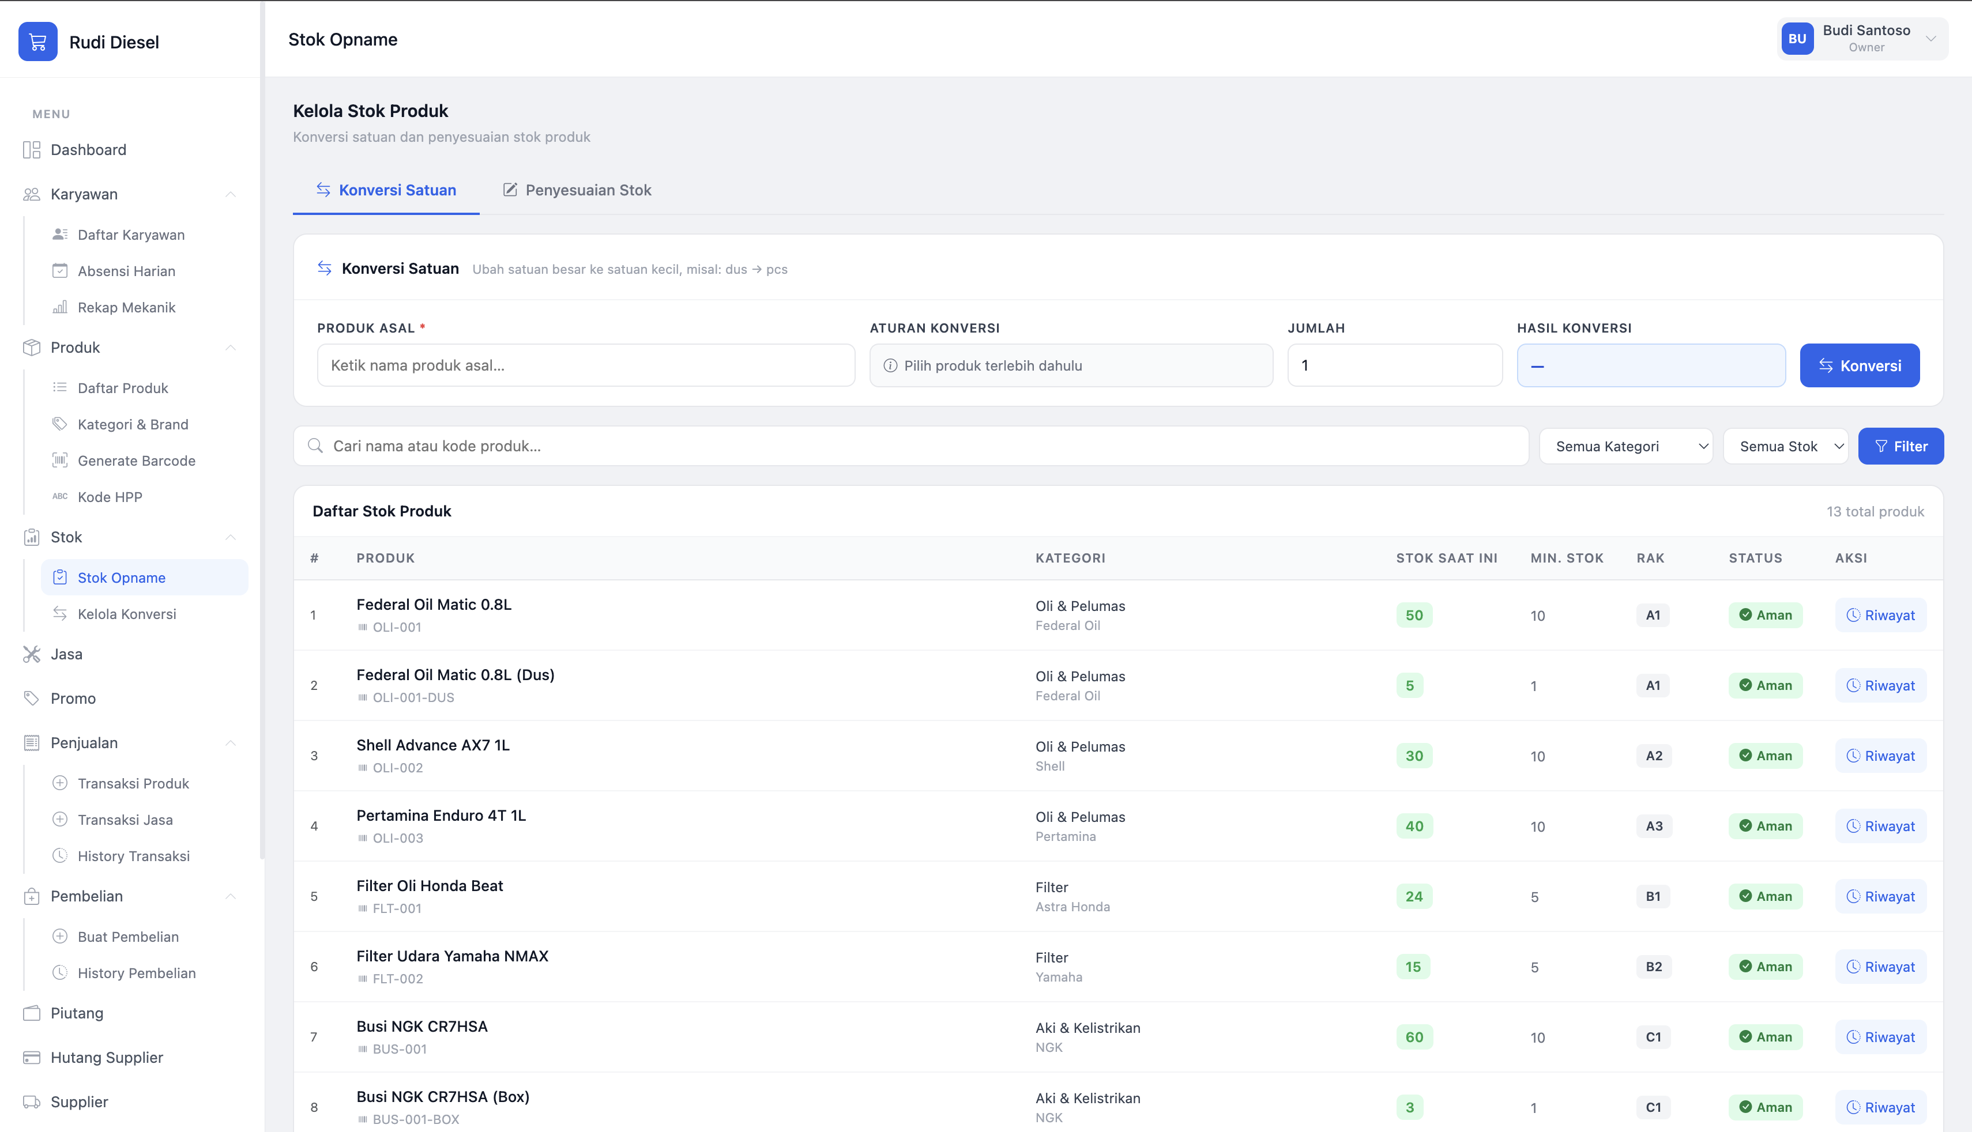1972x1132 pixels.
Task: Open Riwayat for Busi NGK CR7HSA (Box)
Action: tap(1880, 1107)
